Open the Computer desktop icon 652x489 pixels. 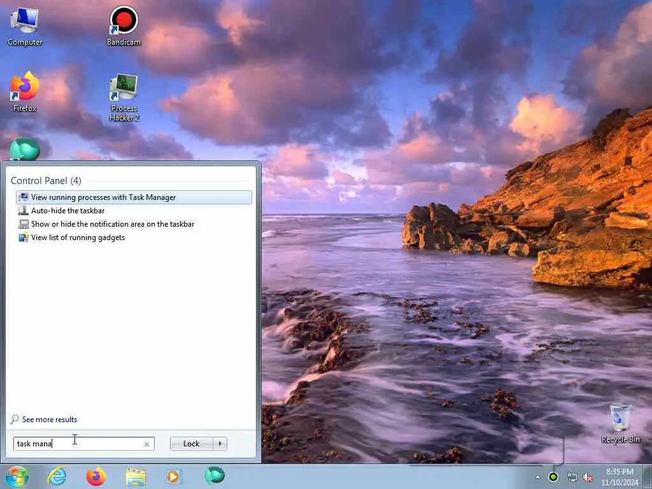coord(25,26)
